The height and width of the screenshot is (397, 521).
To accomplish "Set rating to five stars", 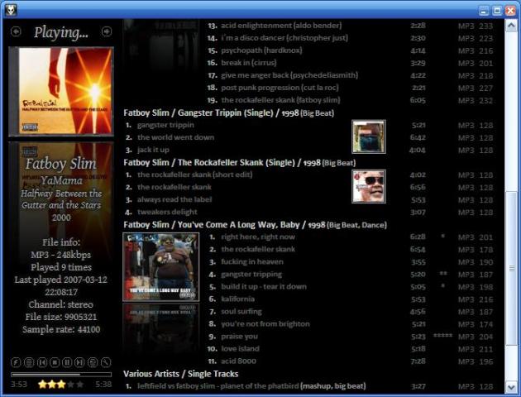I will tap(79, 385).
